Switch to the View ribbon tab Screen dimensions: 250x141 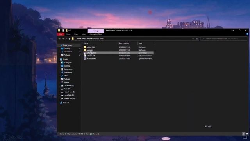[84, 34]
